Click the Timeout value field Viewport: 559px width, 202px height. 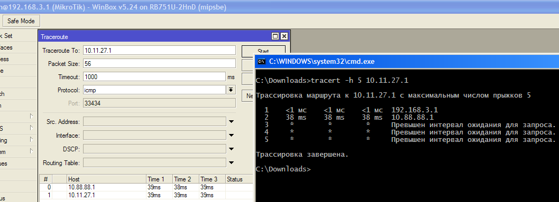pos(154,77)
